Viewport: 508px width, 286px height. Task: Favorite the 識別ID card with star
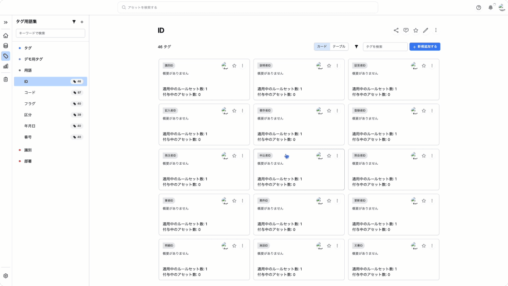click(234, 66)
